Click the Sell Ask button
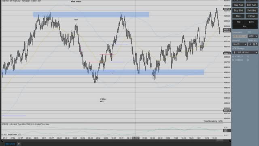The image size is (259, 146). (x=251, y=5)
